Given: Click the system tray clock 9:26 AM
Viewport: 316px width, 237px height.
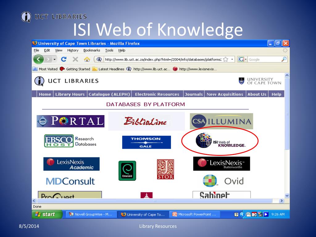Looking at the screenshot, I should tap(278, 214).
